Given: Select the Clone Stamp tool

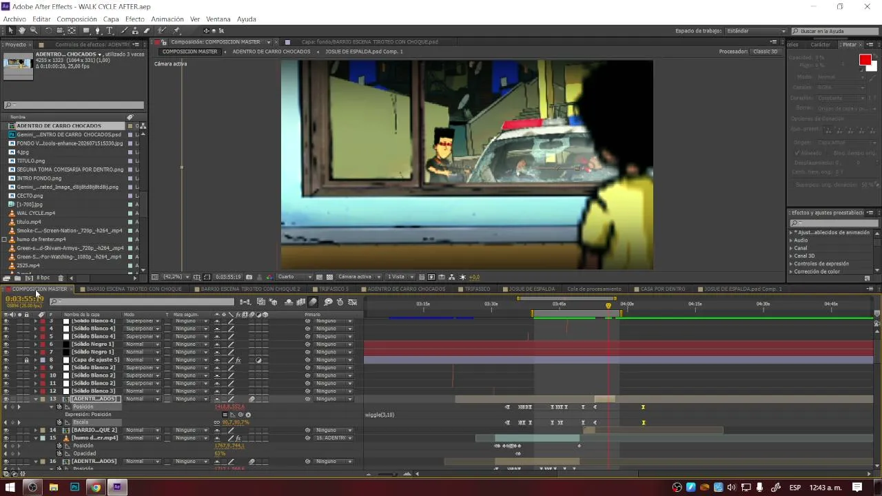Looking at the screenshot, I should point(135,30).
